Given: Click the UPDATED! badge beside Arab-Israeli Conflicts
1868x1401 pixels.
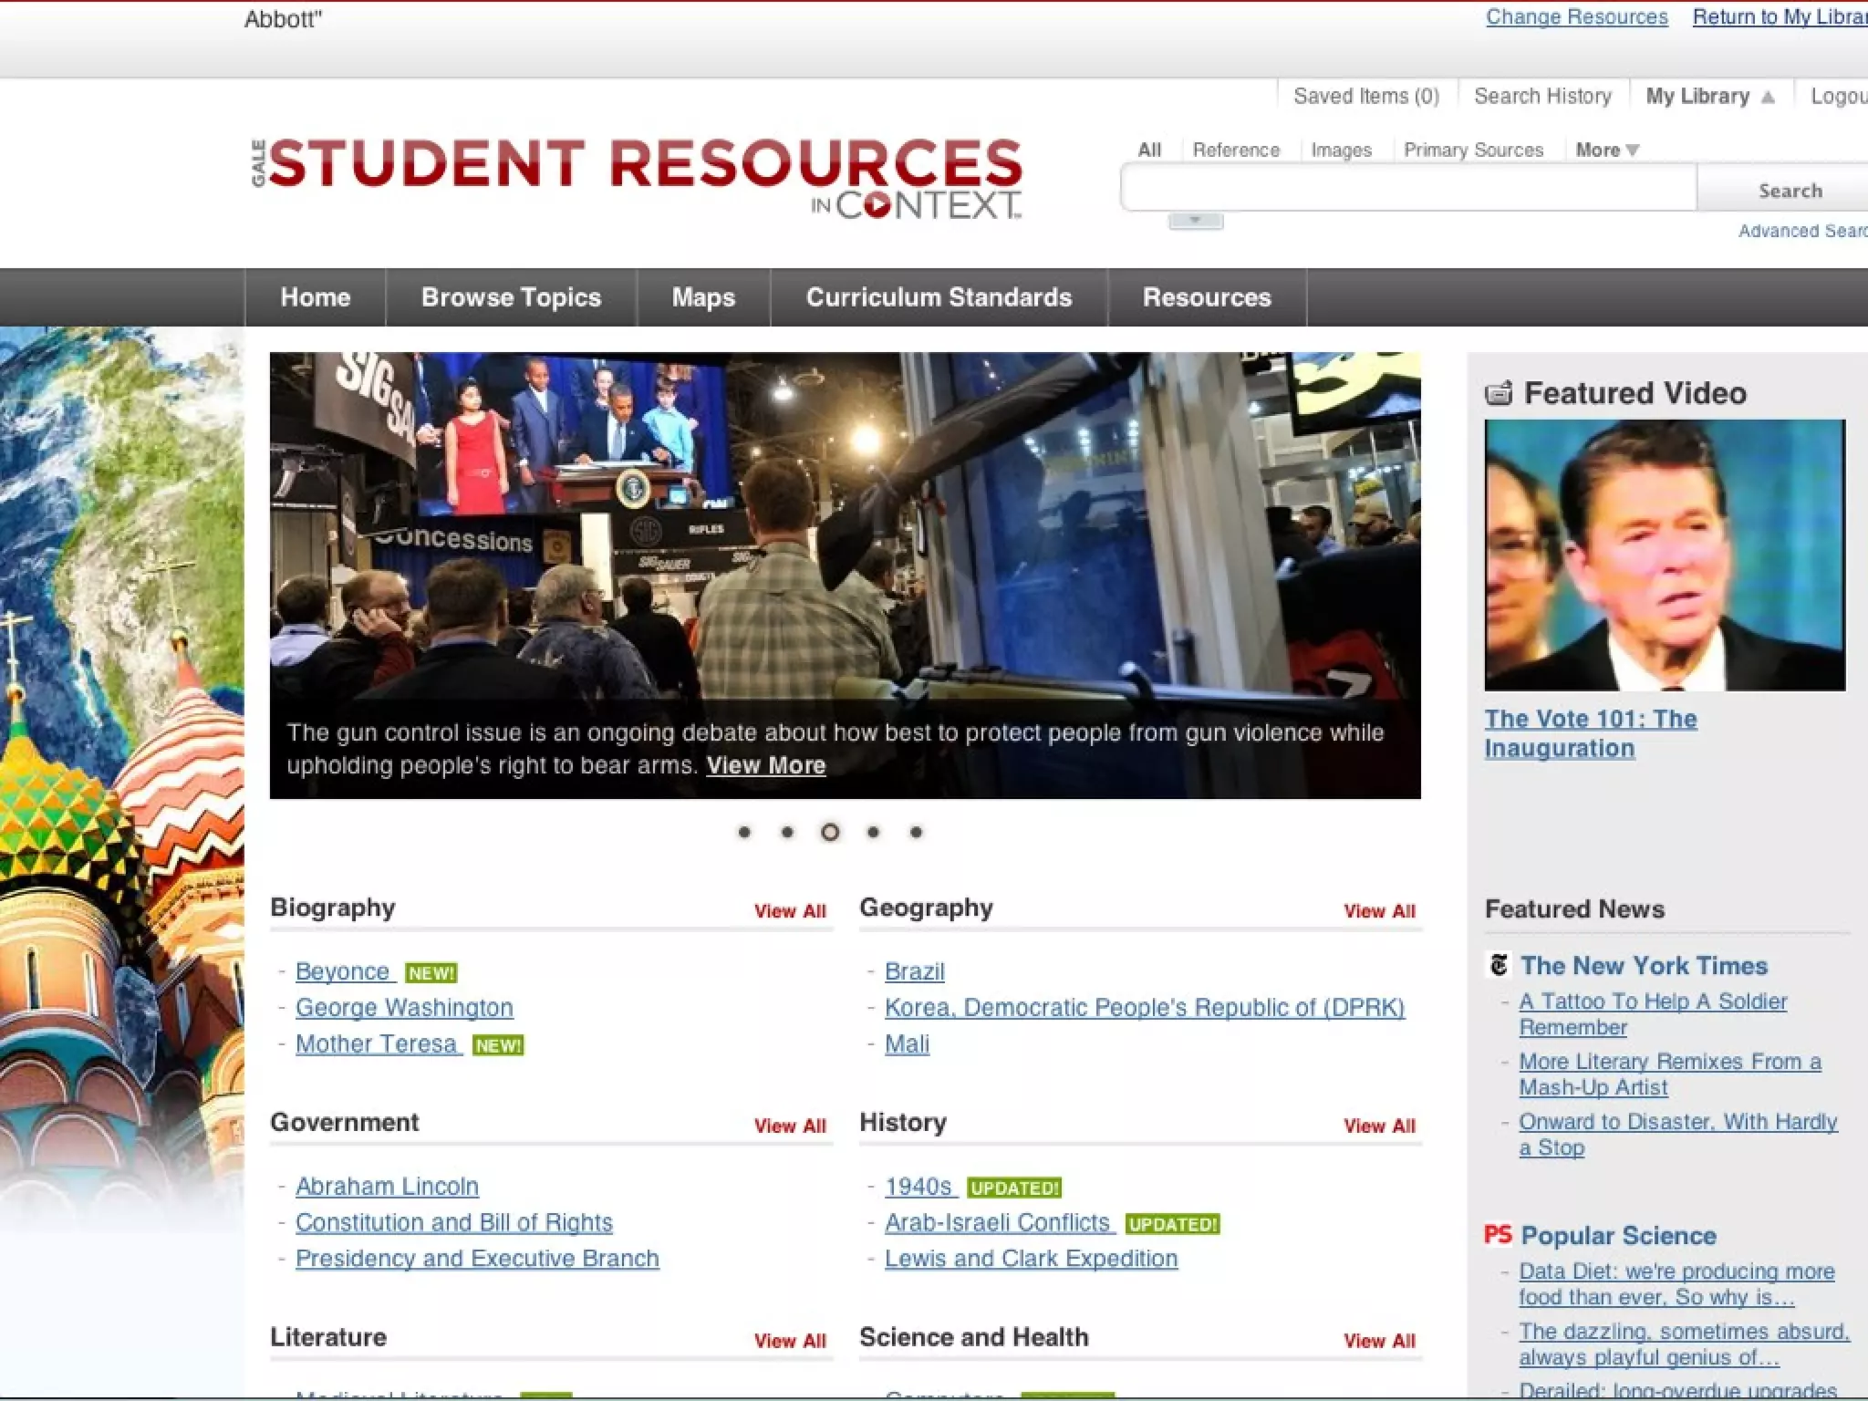Looking at the screenshot, I should (1172, 1224).
